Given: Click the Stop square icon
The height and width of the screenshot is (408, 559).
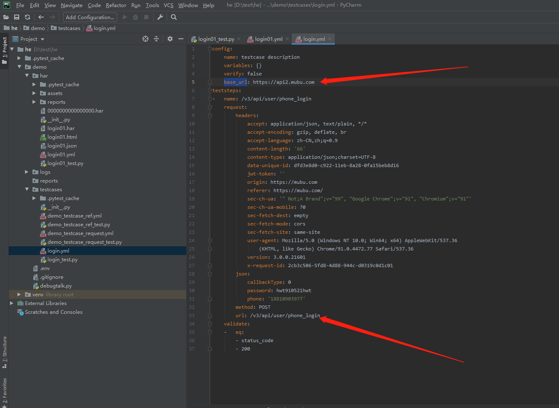Looking at the screenshot, I should (x=146, y=17).
